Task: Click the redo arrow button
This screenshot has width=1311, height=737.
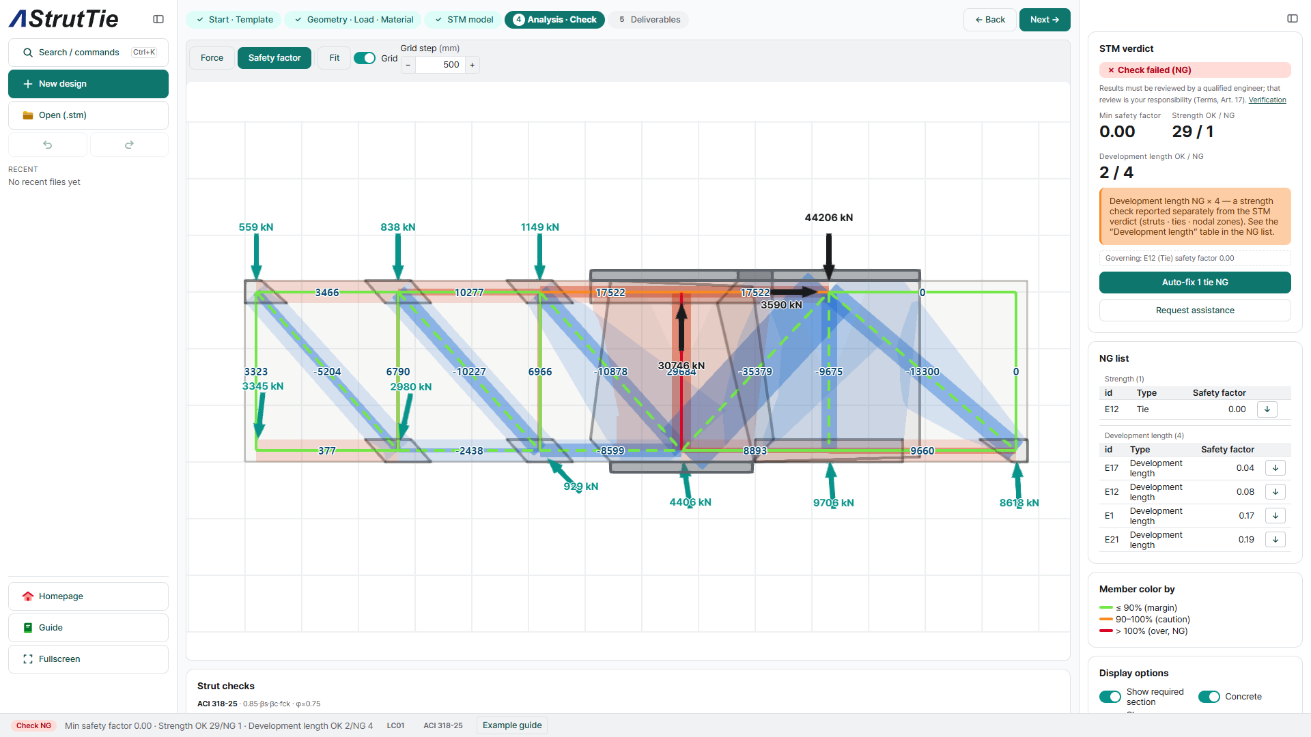Action: pyautogui.click(x=129, y=145)
